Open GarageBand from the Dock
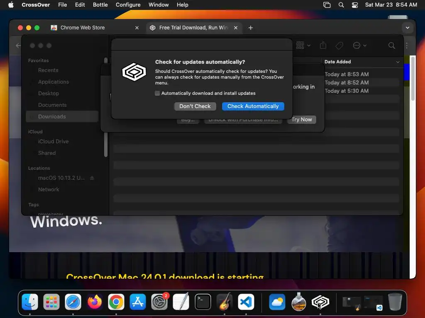Viewport: 425px width, 318px height. click(225, 301)
